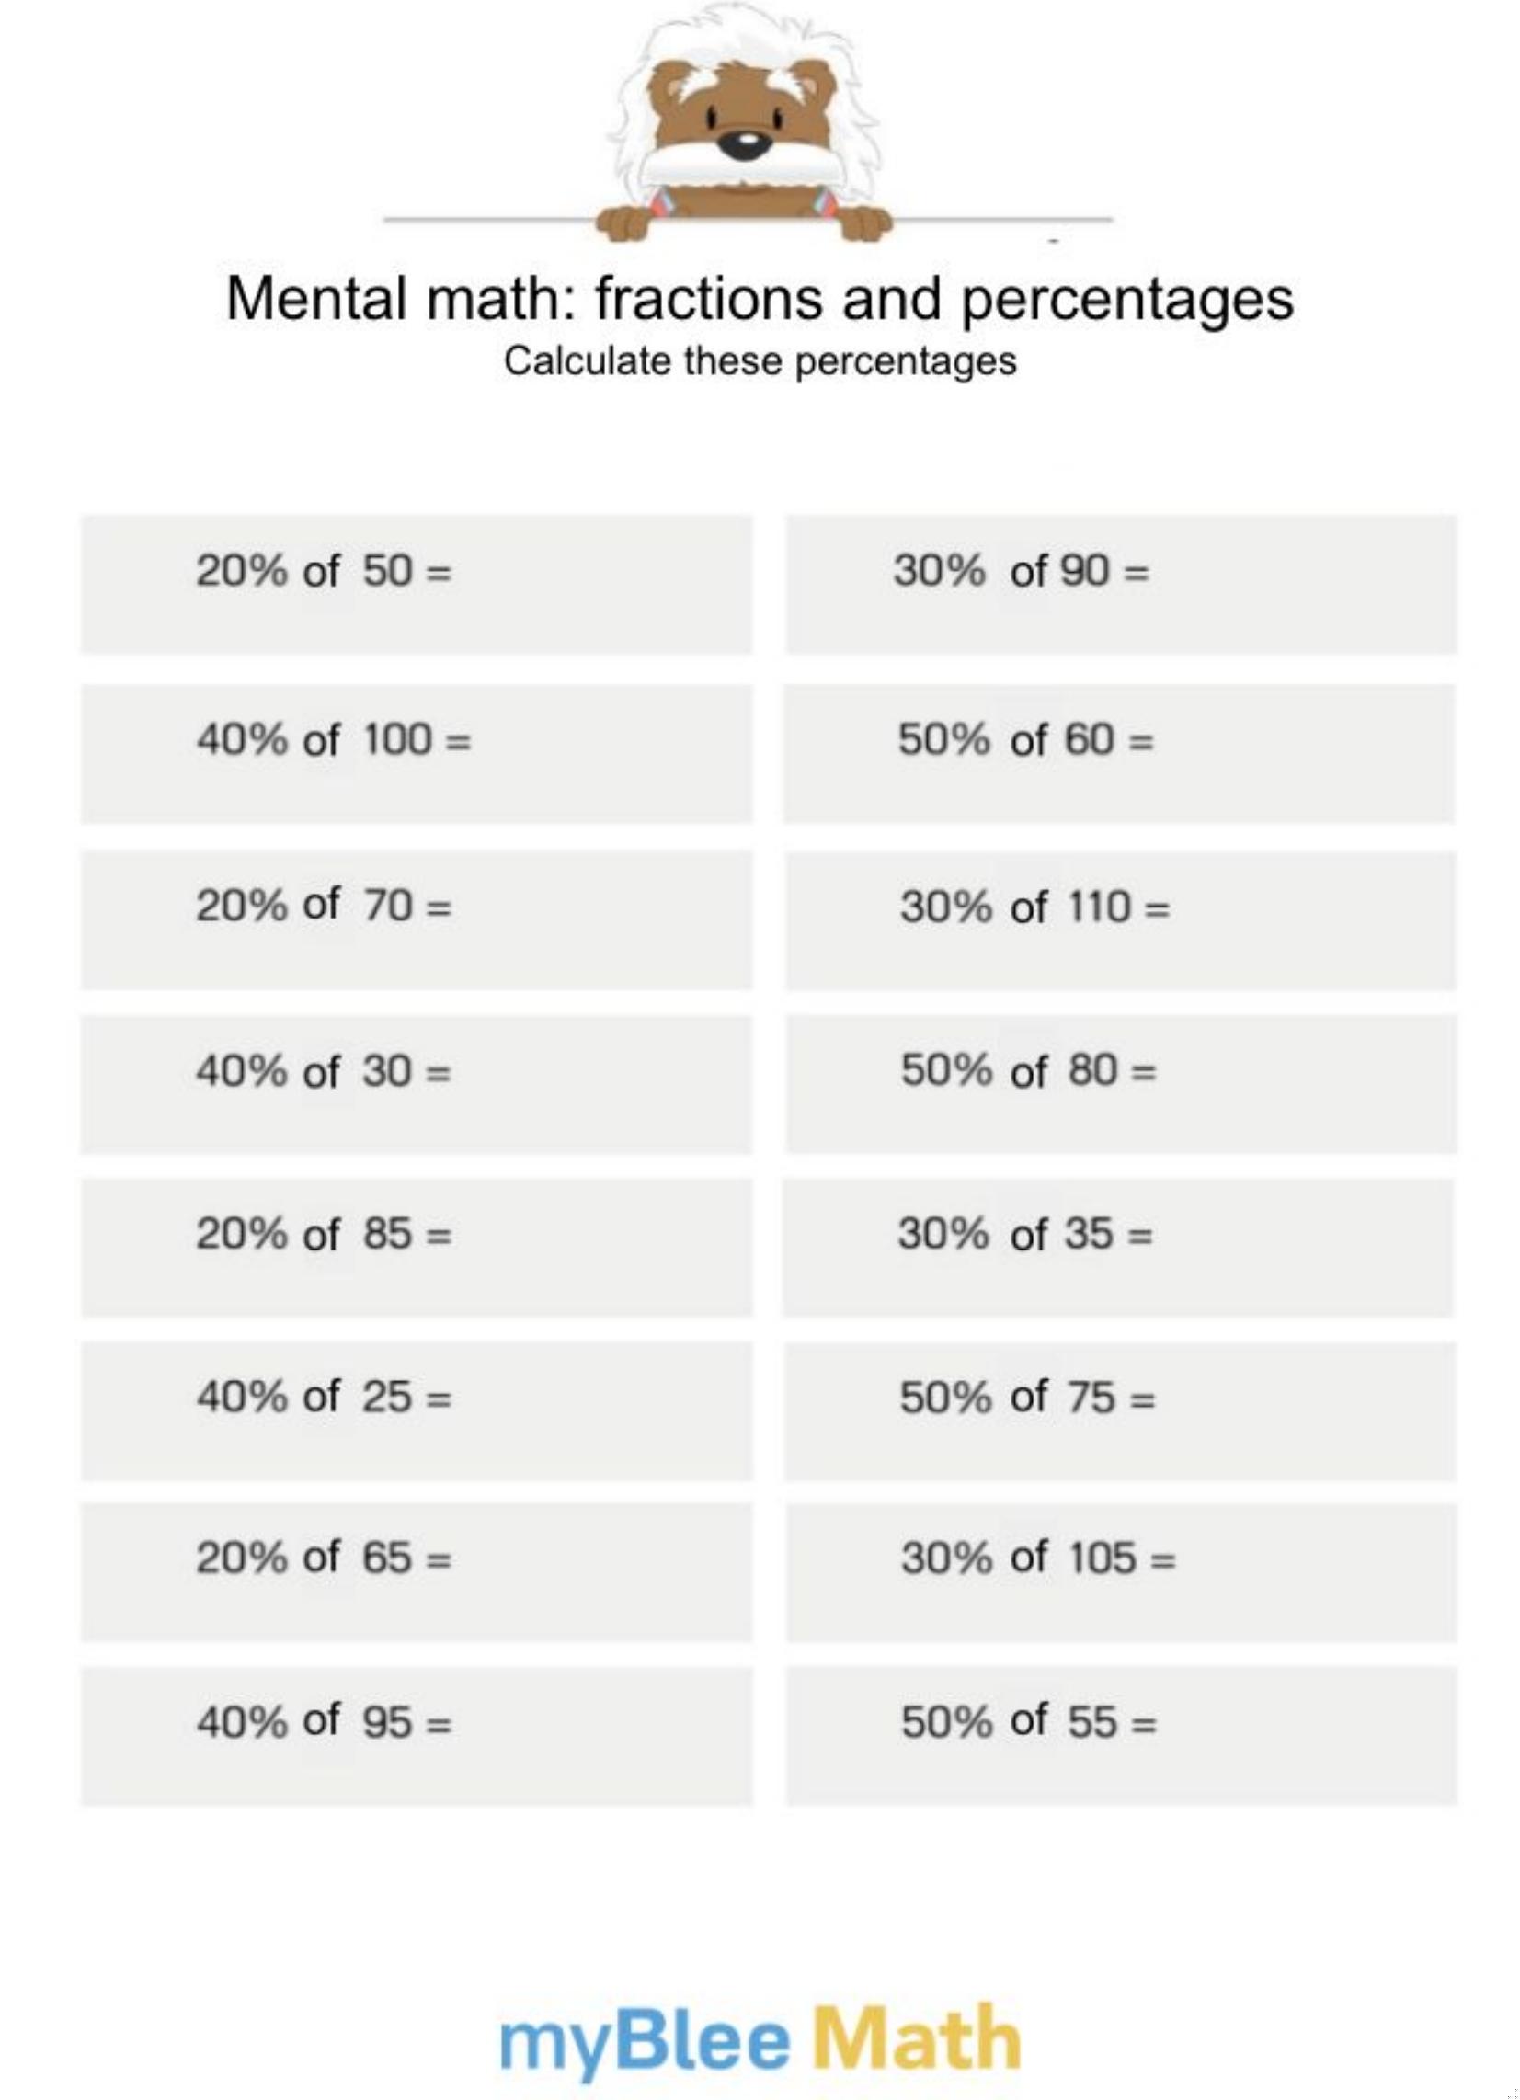Focus the "50% of 80" answer field

tap(1121, 1084)
